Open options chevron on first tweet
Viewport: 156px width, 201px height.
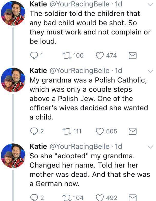point(149,4)
